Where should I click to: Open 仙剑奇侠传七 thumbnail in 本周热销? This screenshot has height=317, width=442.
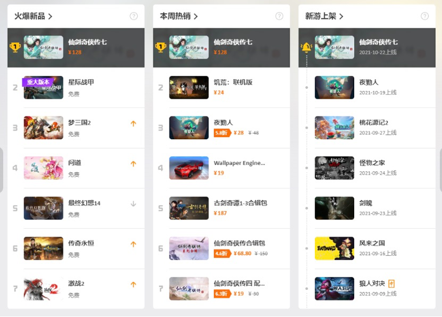(x=189, y=47)
